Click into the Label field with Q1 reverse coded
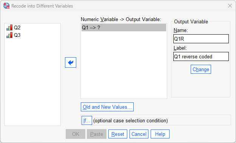The height and width of the screenshot is (143, 236). tap(201, 56)
